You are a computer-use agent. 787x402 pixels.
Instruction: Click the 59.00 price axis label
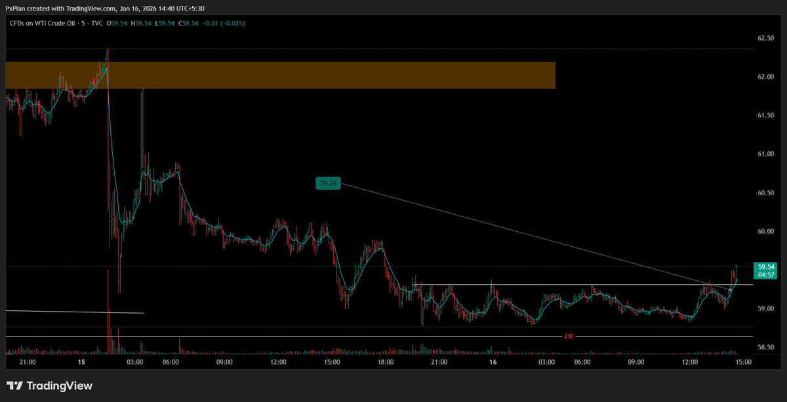(766, 308)
